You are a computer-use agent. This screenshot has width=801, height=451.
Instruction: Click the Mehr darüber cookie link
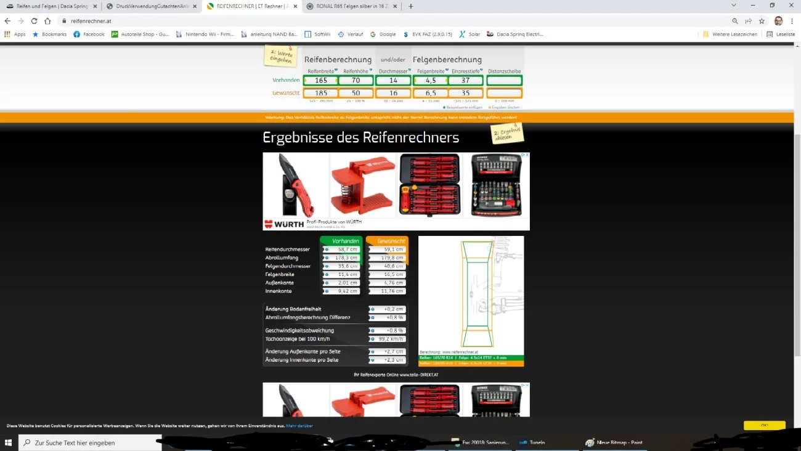(299, 426)
